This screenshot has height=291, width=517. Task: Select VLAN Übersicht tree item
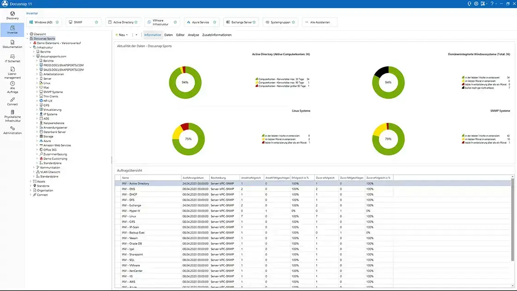[50, 172]
